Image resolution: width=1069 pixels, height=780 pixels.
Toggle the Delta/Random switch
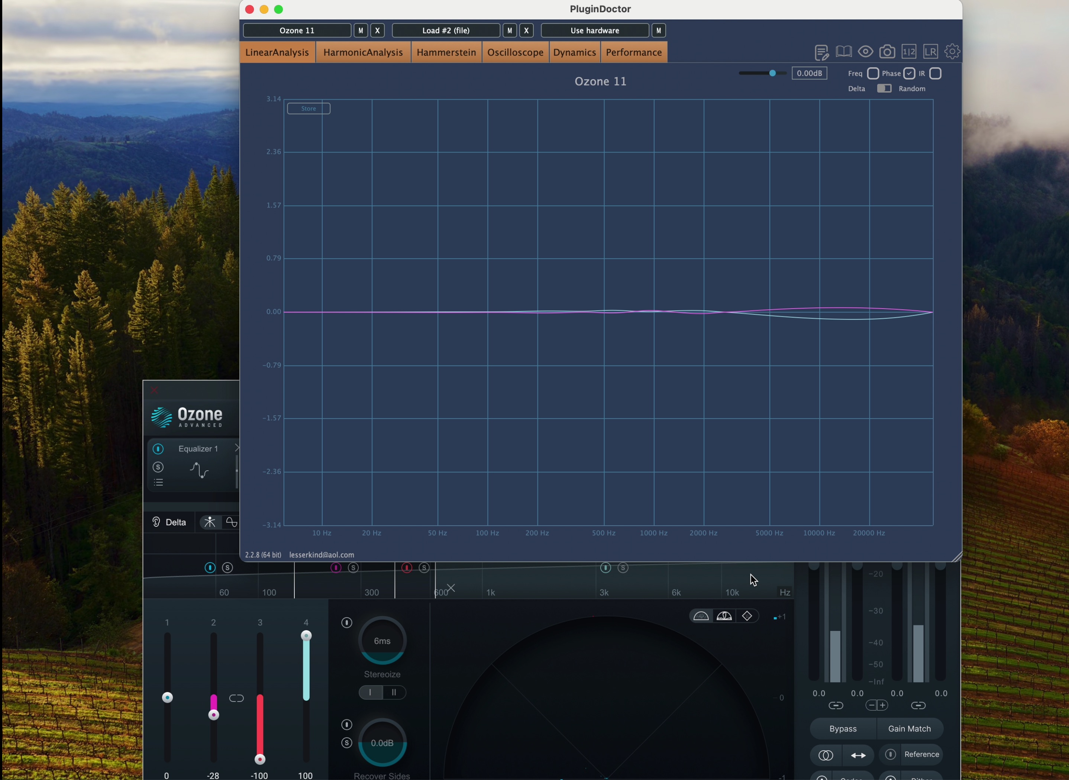(x=884, y=89)
